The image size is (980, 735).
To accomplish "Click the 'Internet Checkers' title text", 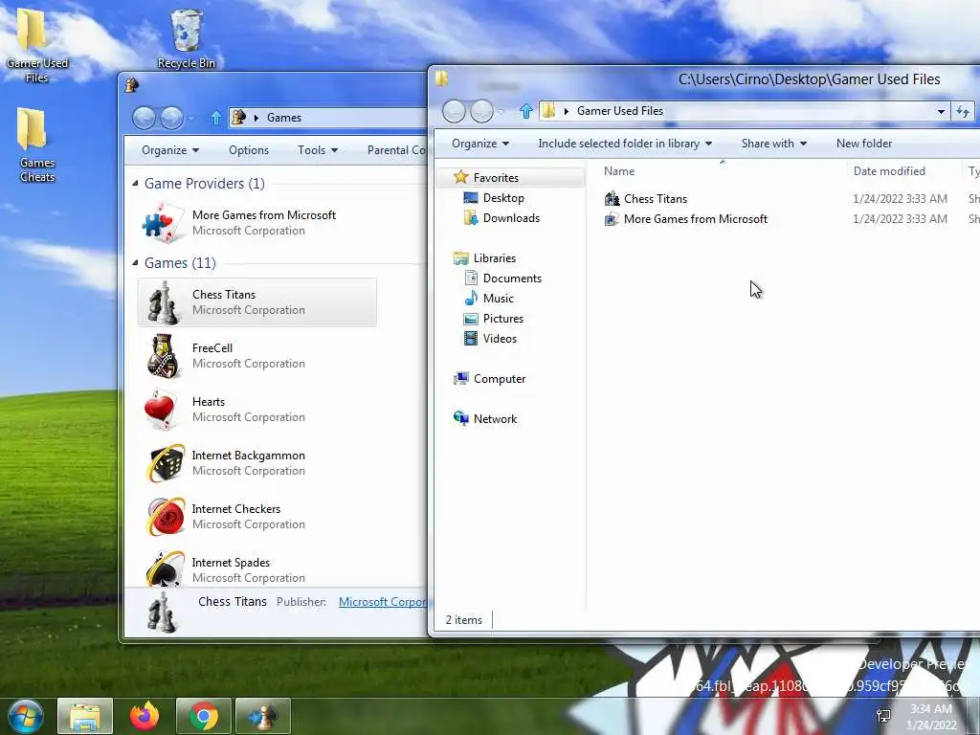I will tap(235, 509).
